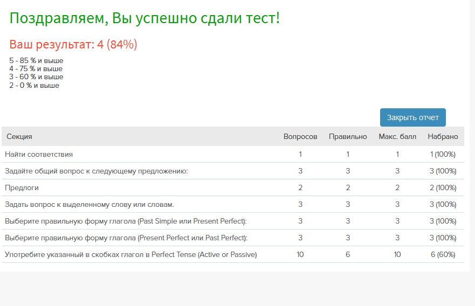Click the 'Вопросов' column header
Image resolution: width=475 pixels, height=306 pixels.
300,136
